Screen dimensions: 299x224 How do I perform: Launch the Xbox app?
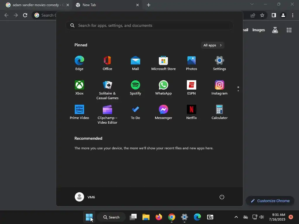(79, 88)
